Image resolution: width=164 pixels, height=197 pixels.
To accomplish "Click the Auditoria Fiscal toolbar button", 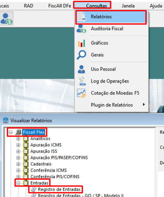I will (x=6, y=18).
